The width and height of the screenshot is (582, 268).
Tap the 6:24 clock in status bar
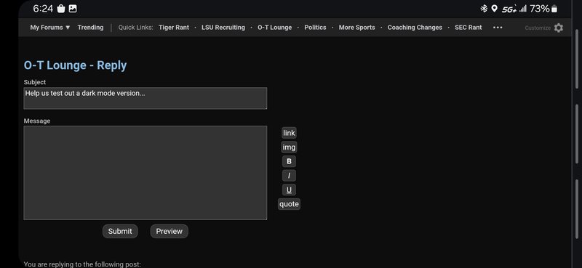click(43, 9)
